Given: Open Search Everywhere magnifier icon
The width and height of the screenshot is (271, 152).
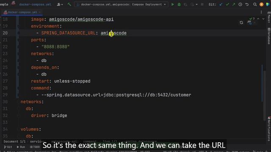Looking at the screenshot, I should [255, 5].
